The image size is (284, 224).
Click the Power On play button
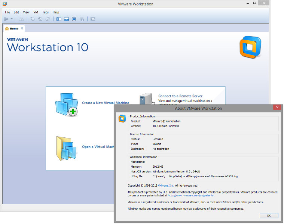[x=6, y=19]
